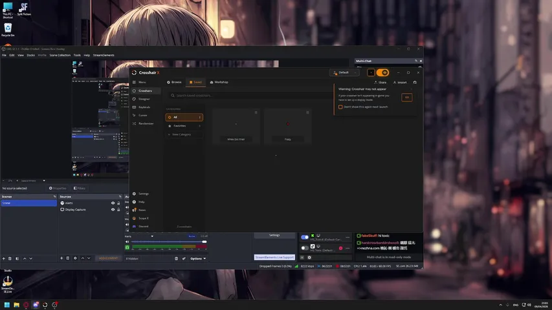Screen dimensions: 552x310
Task: Open Crosshairs section in Crosshair X sidebar
Action: 146,90
